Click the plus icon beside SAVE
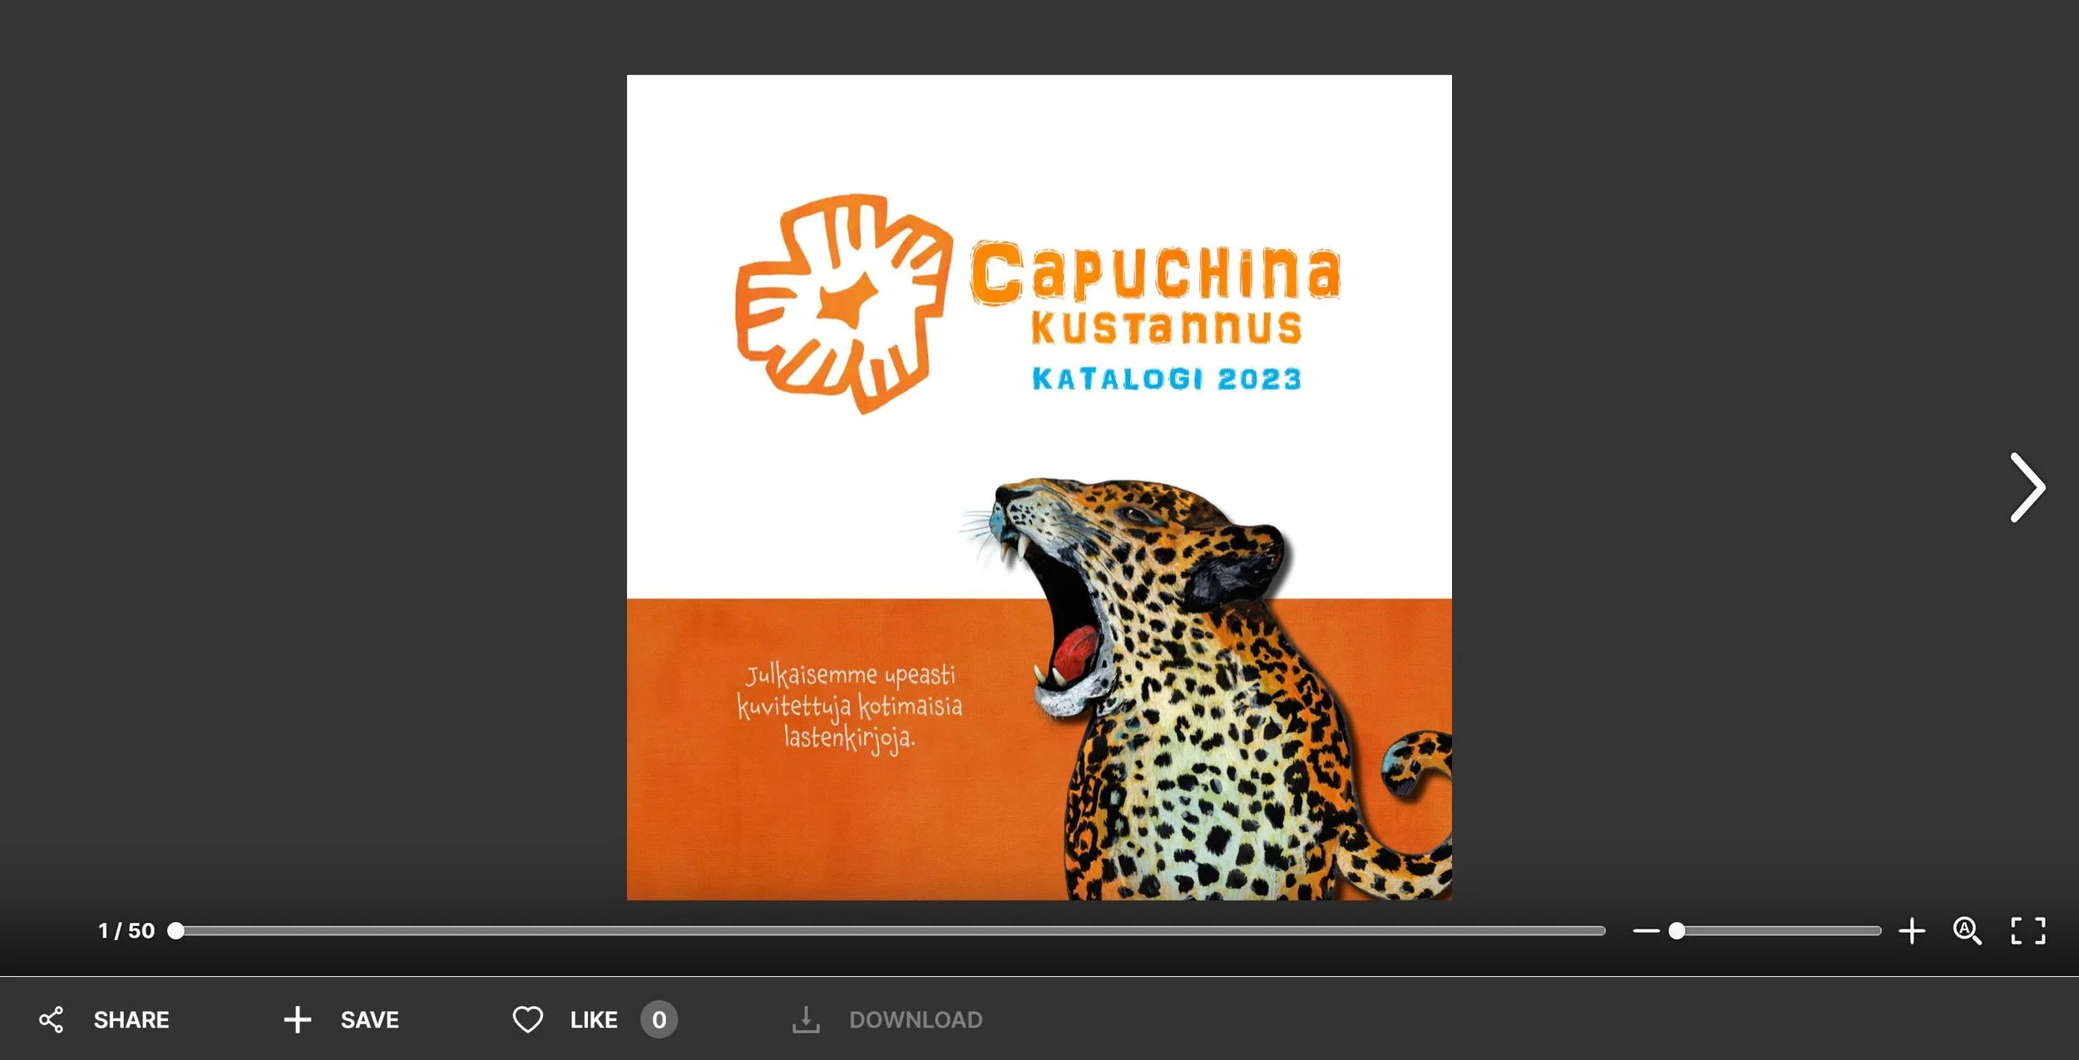 297,1020
